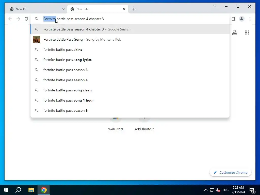This screenshot has height=195, width=260.
Task: Open the Windows Start menu
Action: tap(6, 190)
